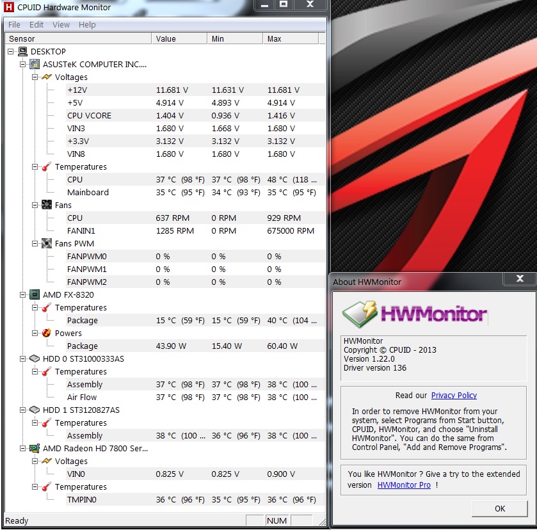Click the CPUID red H title icon
Screen dimensions: 537x530
(x=8, y=7)
